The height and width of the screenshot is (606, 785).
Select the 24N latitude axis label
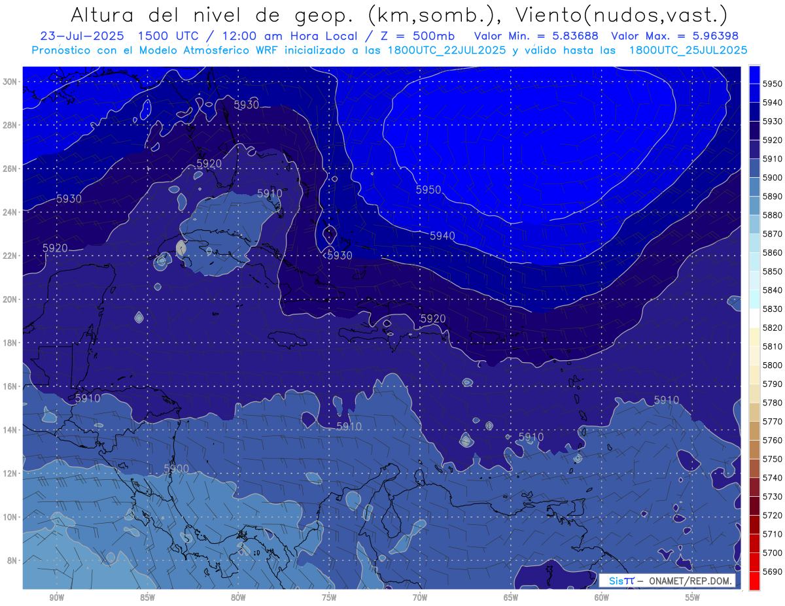coord(11,212)
